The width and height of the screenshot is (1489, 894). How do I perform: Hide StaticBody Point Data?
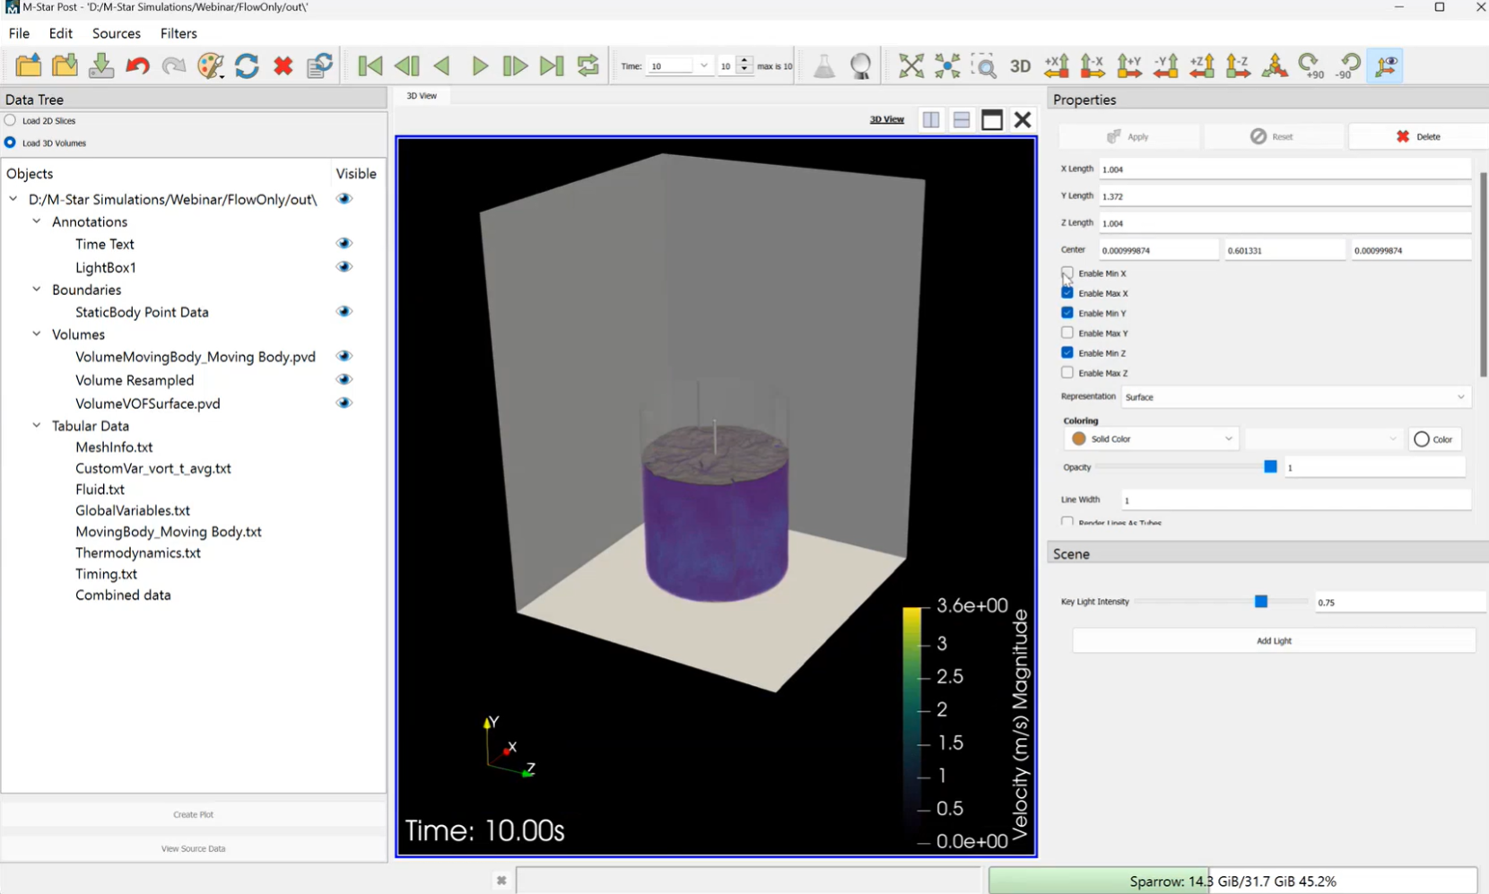pyautogui.click(x=344, y=312)
